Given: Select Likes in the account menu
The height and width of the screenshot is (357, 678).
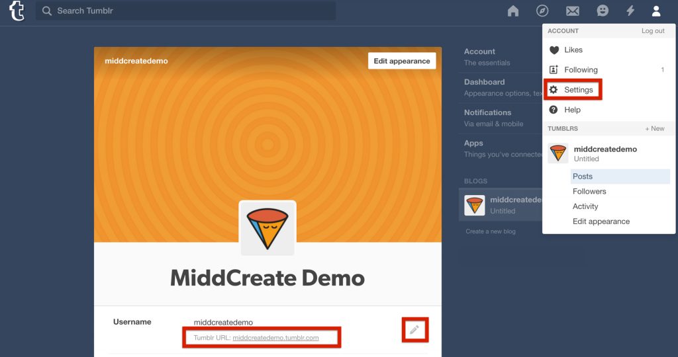Looking at the screenshot, I should 573,50.
